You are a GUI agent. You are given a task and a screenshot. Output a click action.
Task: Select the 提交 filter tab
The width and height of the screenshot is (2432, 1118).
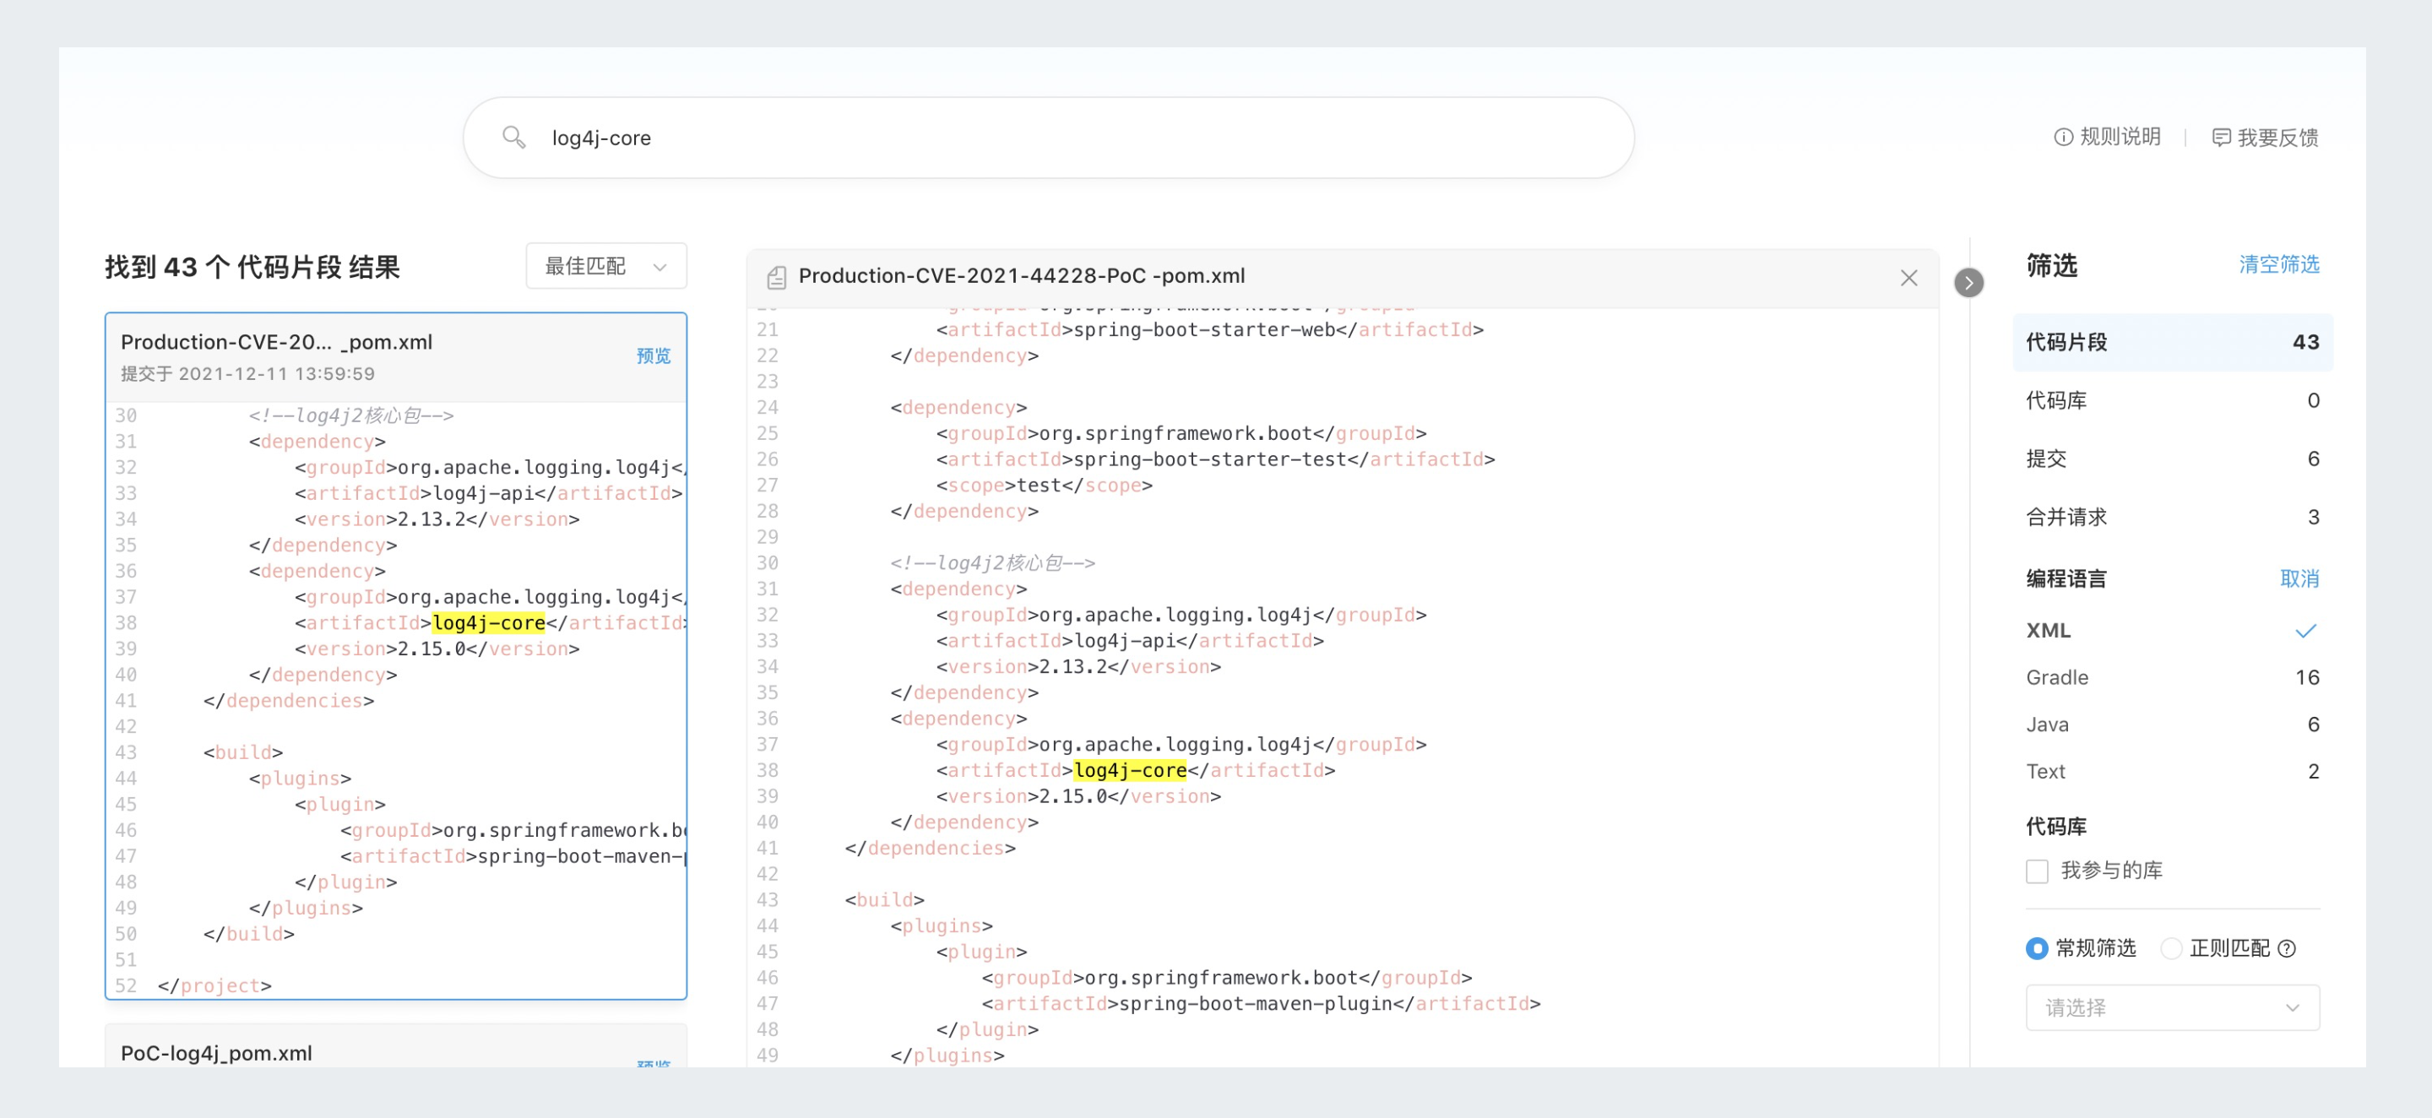(2173, 459)
